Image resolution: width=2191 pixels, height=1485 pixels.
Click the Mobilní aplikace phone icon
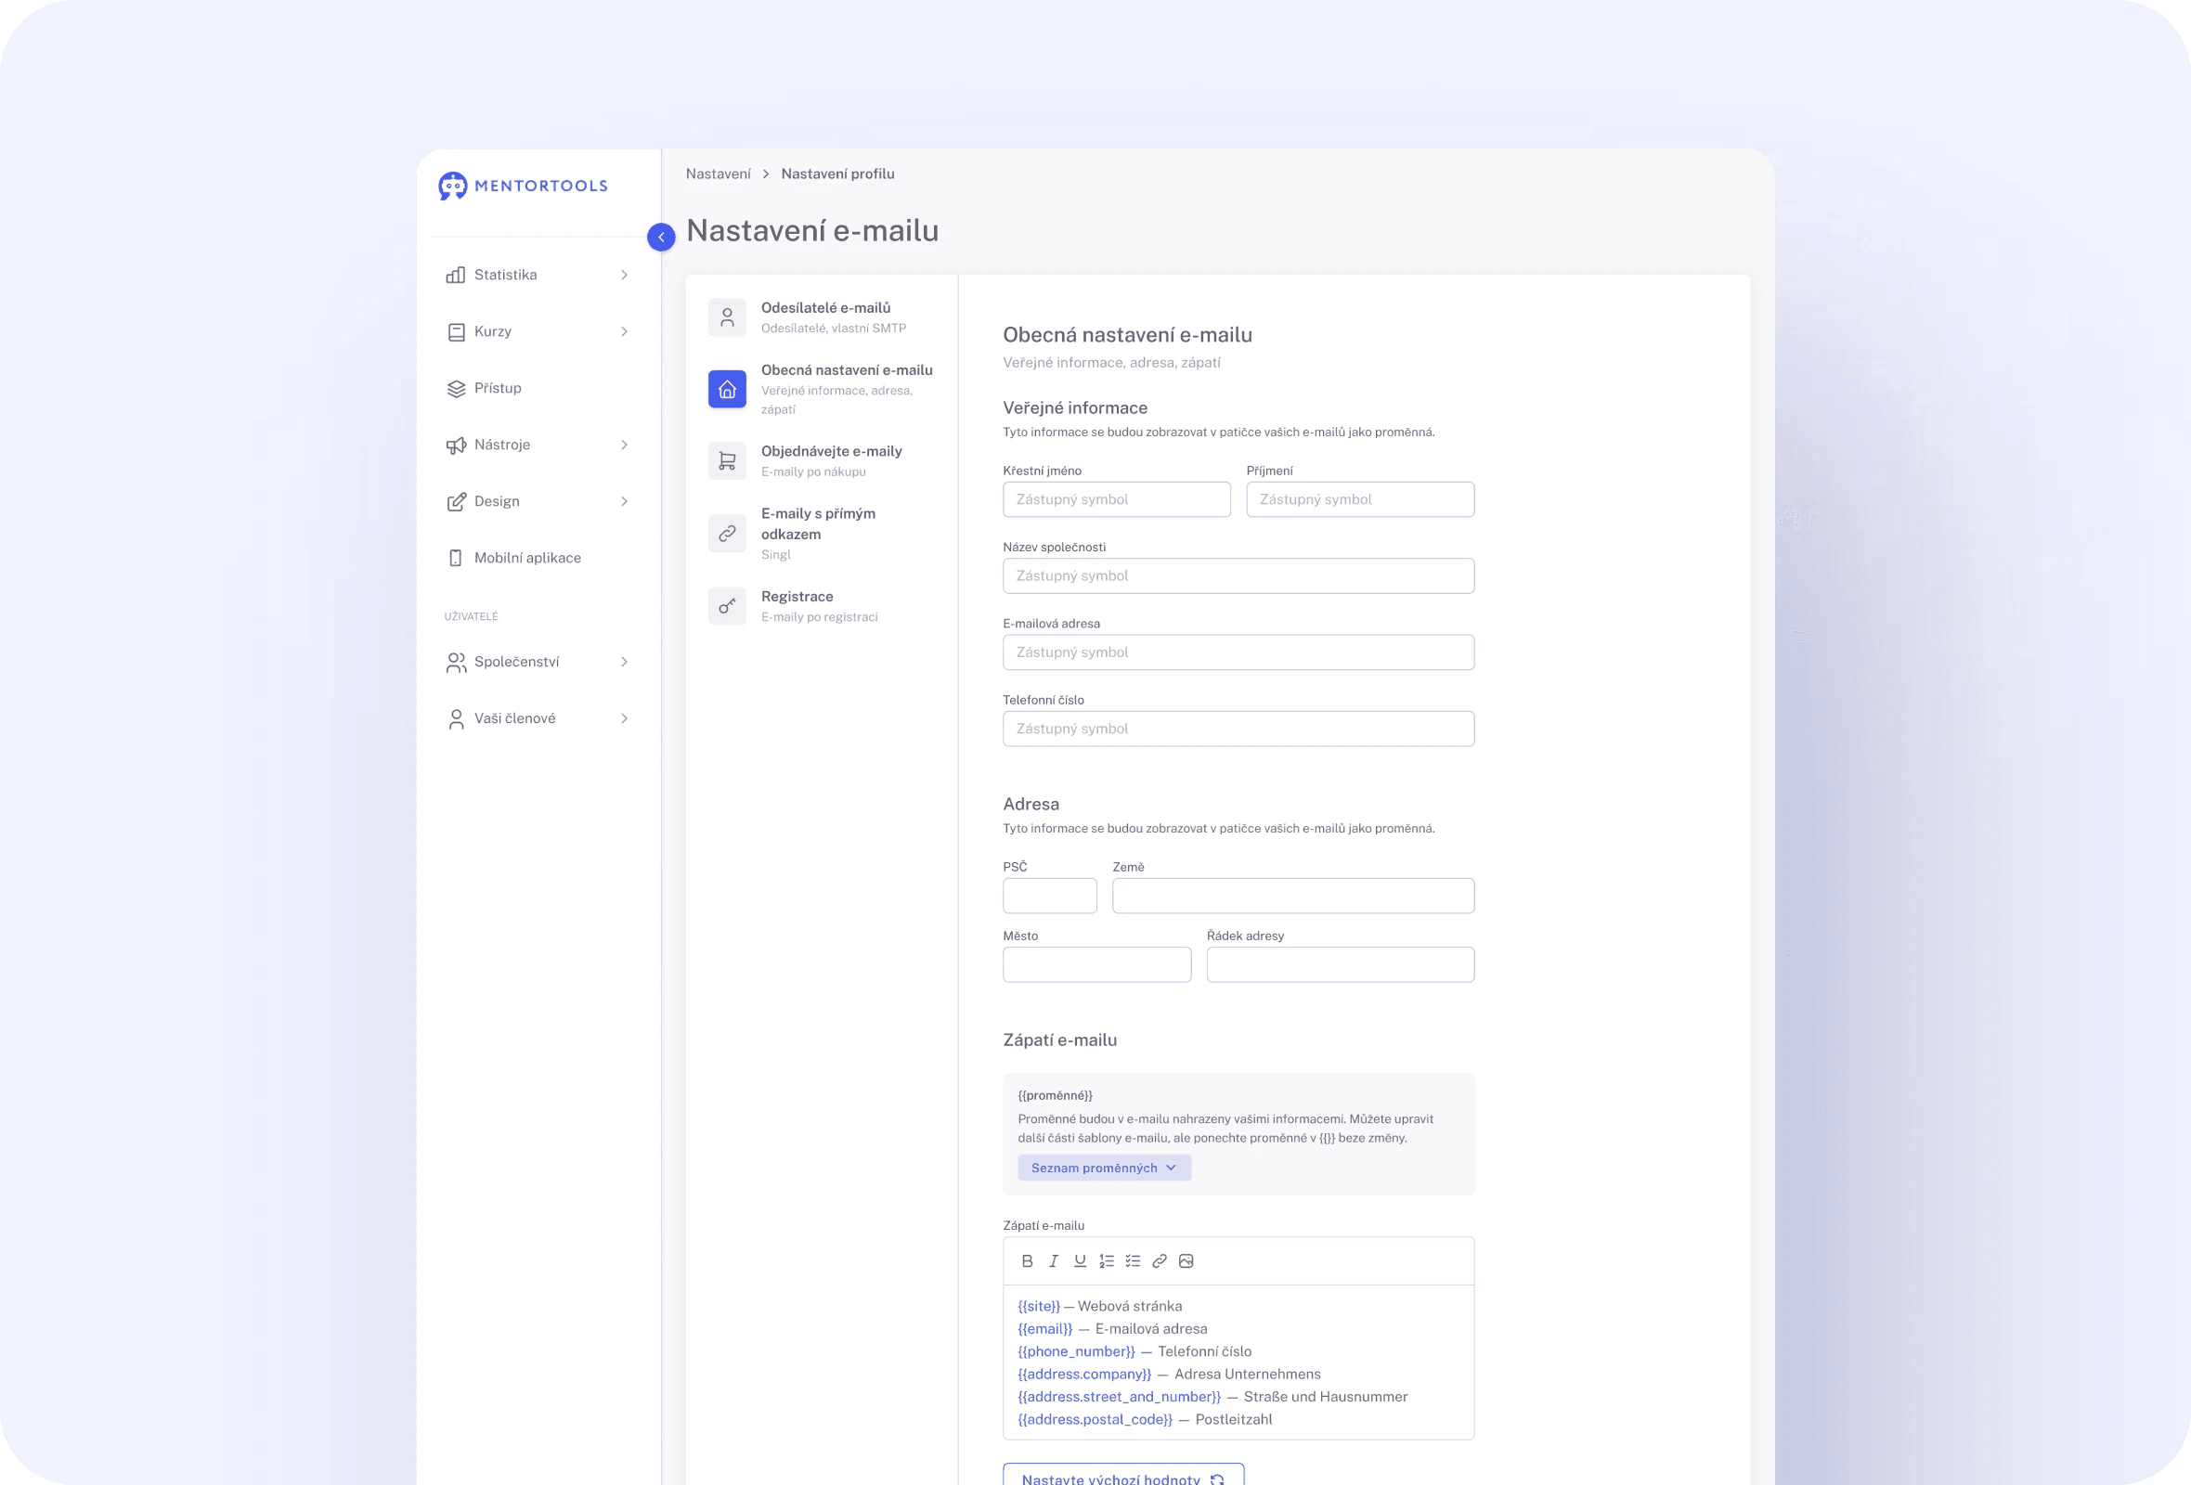[x=455, y=558]
